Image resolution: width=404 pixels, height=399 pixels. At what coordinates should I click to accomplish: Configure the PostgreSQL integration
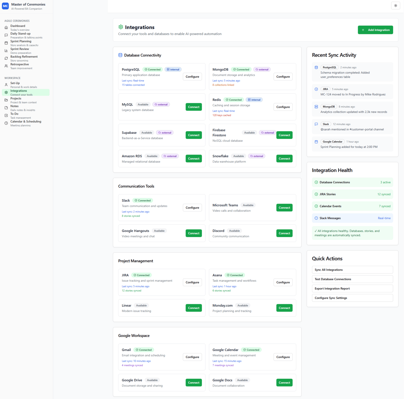point(192,77)
